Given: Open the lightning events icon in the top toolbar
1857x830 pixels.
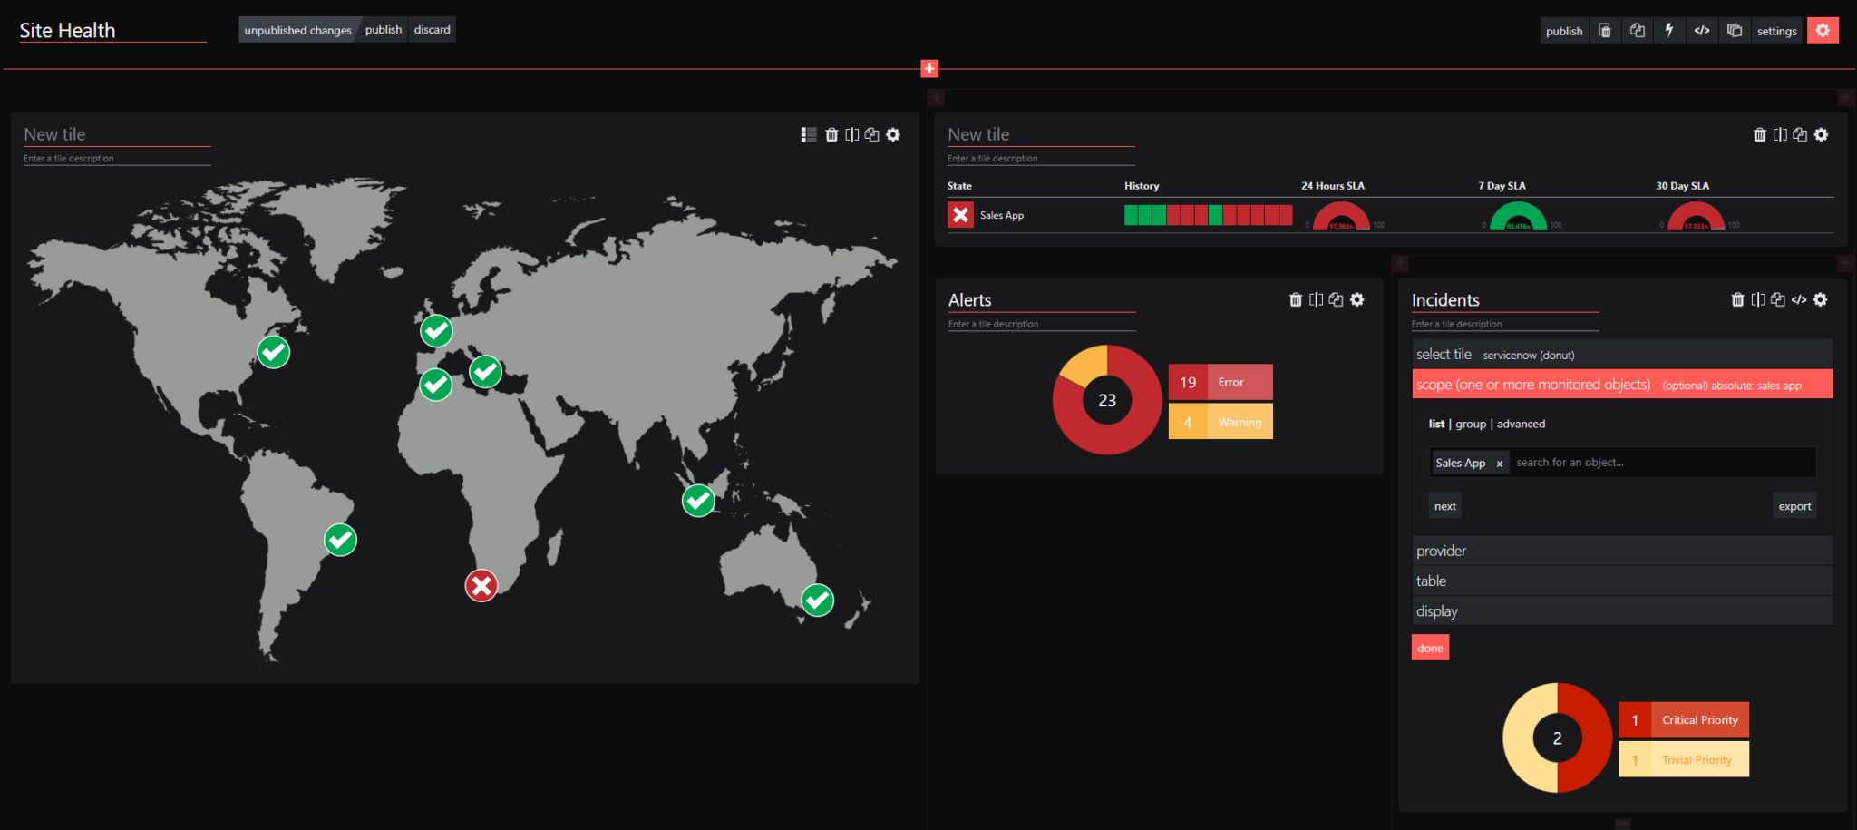Looking at the screenshot, I should point(1669,30).
